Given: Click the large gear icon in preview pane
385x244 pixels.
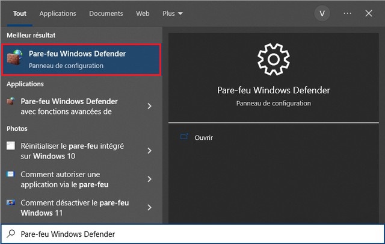Looking at the screenshot, I should [274, 59].
